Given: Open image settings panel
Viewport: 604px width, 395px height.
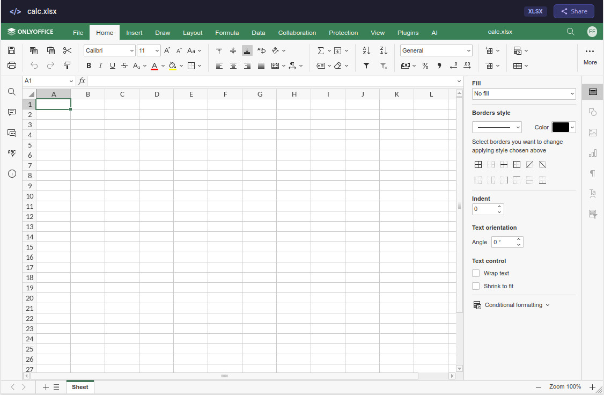Looking at the screenshot, I should [593, 133].
